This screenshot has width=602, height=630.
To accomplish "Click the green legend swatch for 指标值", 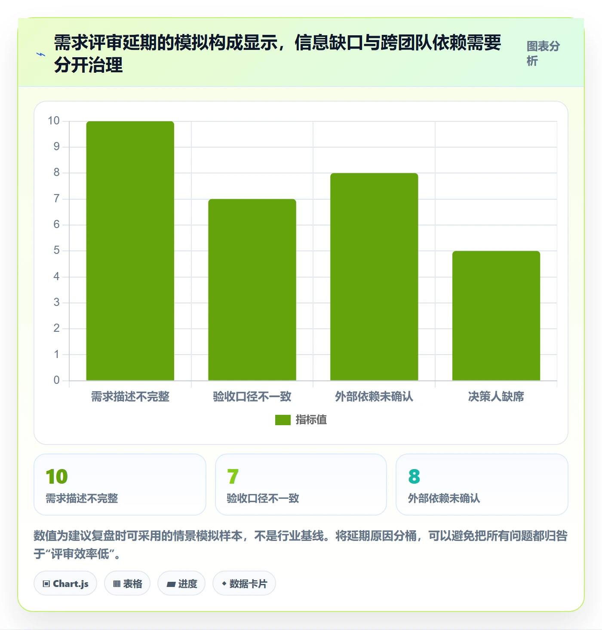I will 283,420.
